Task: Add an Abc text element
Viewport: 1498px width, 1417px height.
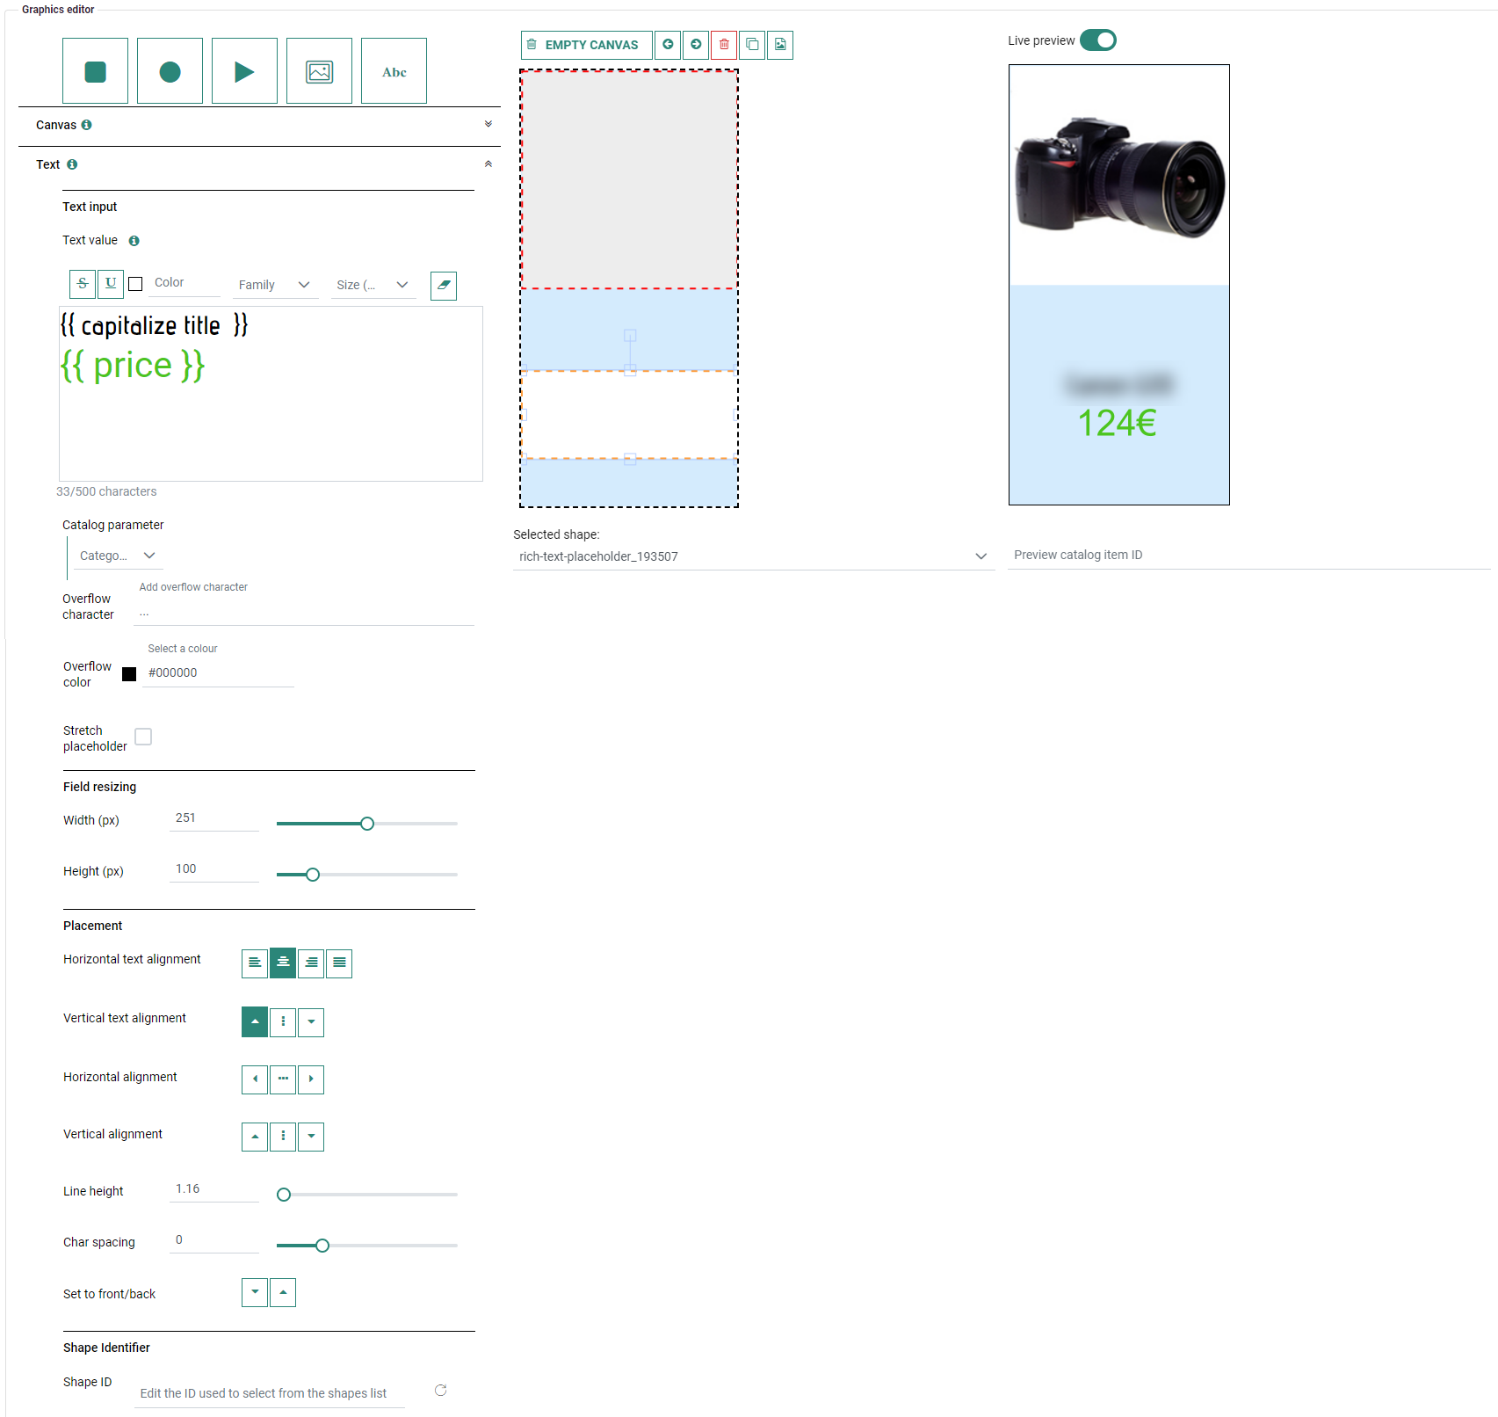Action: [x=394, y=71]
